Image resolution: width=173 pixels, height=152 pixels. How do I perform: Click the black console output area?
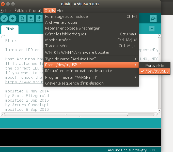tap(81, 137)
